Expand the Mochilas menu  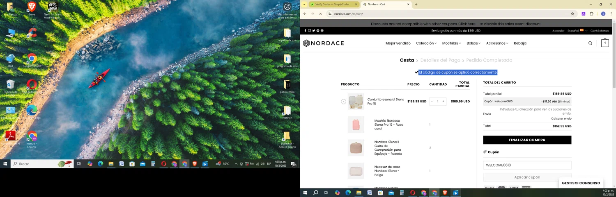point(451,43)
